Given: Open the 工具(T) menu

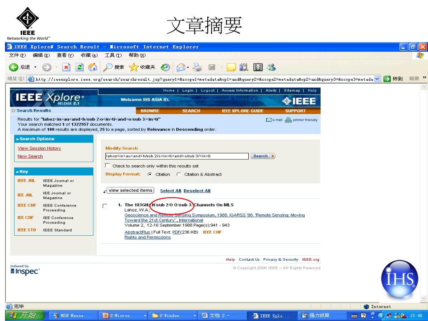Looking at the screenshot, I should 113,55.
